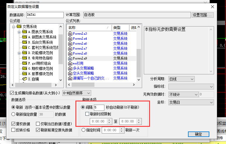Viewport: 226px width, 144px height.
Task: Click the formula icon beside Formula7
Action: 70,48
